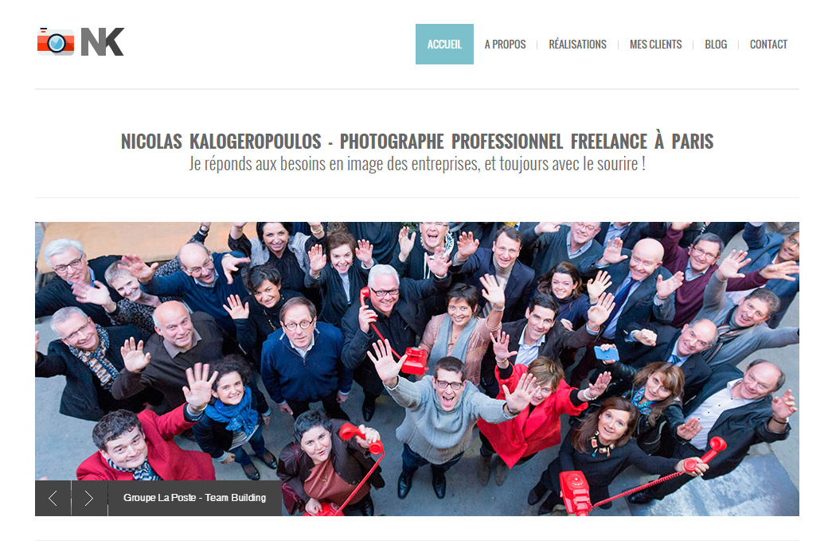Click the camera logo icon
The image size is (832, 548).
pos(56,42)
